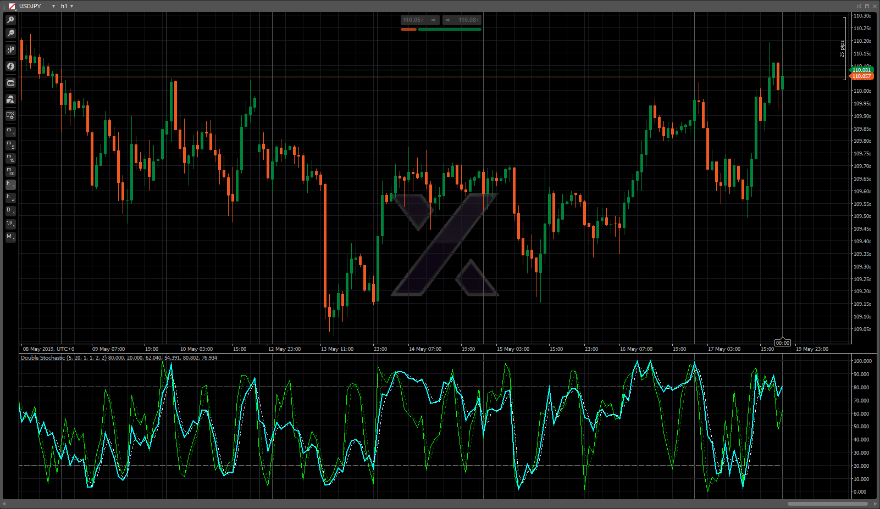This screenshot has height=509, width=880.
Task: Choose the D1 daily timeframe
Action: click(x=10, y=211)
